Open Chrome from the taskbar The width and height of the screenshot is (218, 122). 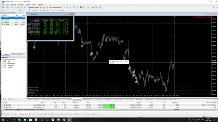[64, 120]
